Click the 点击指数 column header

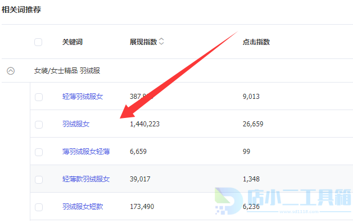coord(256,42)
